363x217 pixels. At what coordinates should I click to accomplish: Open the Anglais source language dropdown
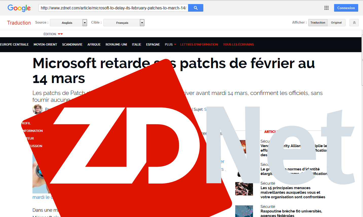(x=68, y=23)
